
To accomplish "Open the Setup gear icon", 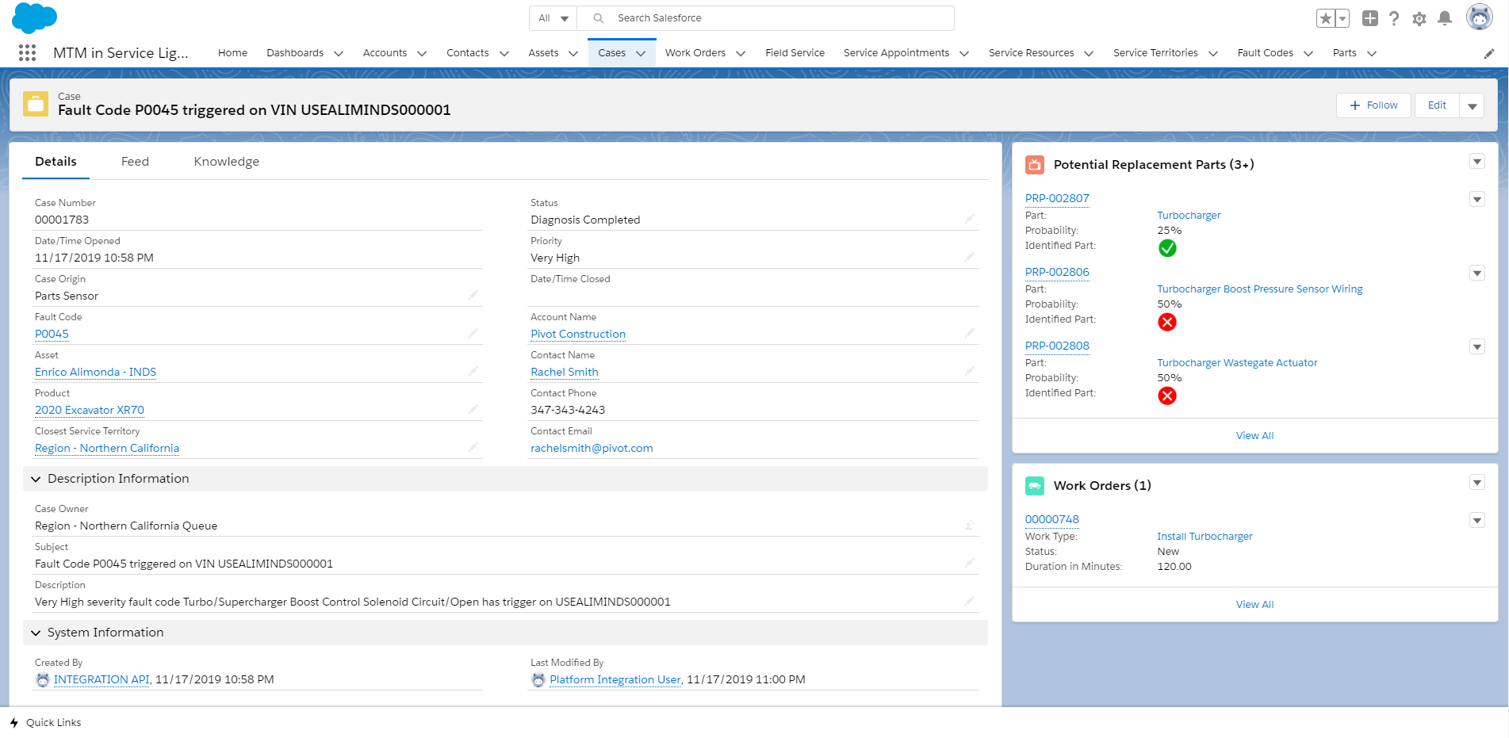I will [1419, 18].
